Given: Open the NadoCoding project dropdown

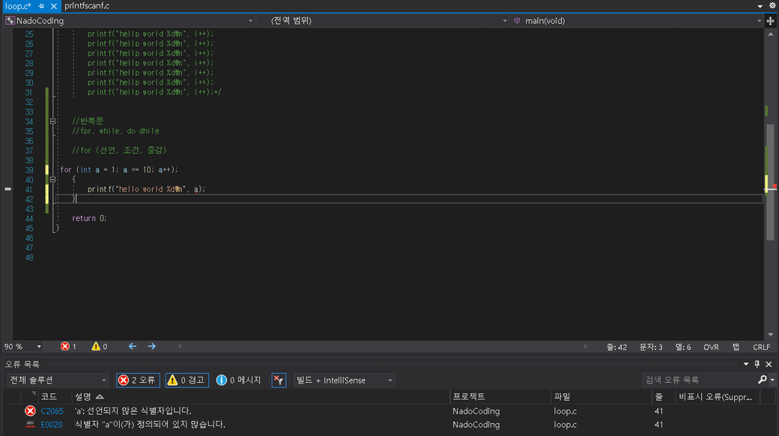Looking at the screenshot, I should (x=129, y=21).
